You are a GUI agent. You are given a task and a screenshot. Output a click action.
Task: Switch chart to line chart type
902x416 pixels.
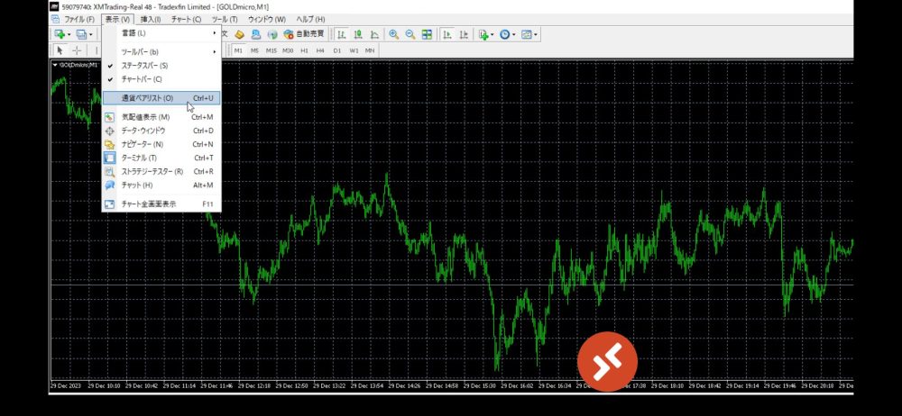coord(374,34)
